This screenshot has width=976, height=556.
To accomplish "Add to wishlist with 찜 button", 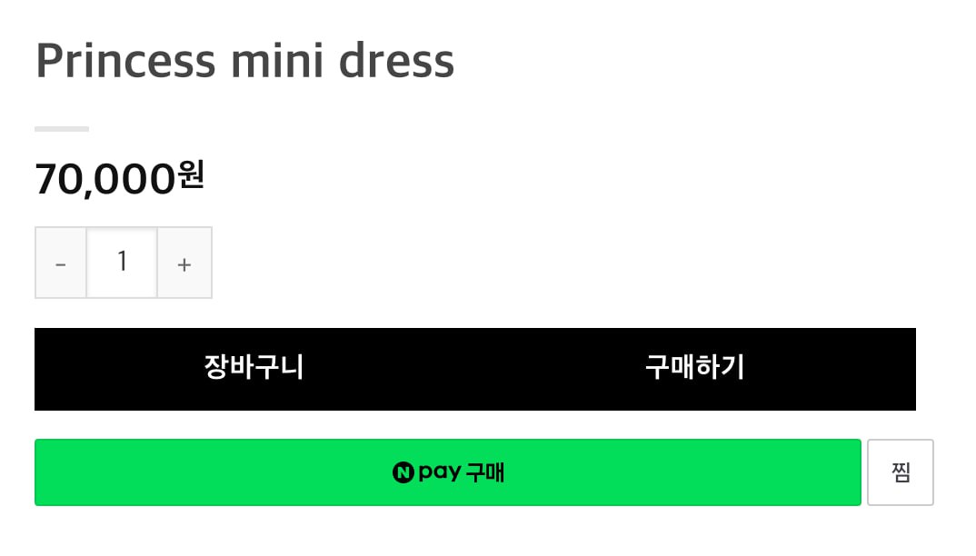I will click(x=901, y=472).
